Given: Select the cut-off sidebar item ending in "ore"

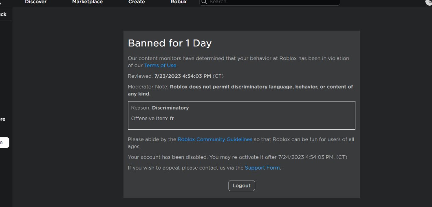Looking at the screenshot, I should pos(3,119).
